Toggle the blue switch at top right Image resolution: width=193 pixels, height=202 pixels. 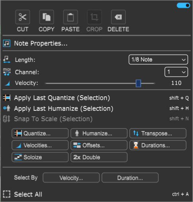(x=183, y=6)
